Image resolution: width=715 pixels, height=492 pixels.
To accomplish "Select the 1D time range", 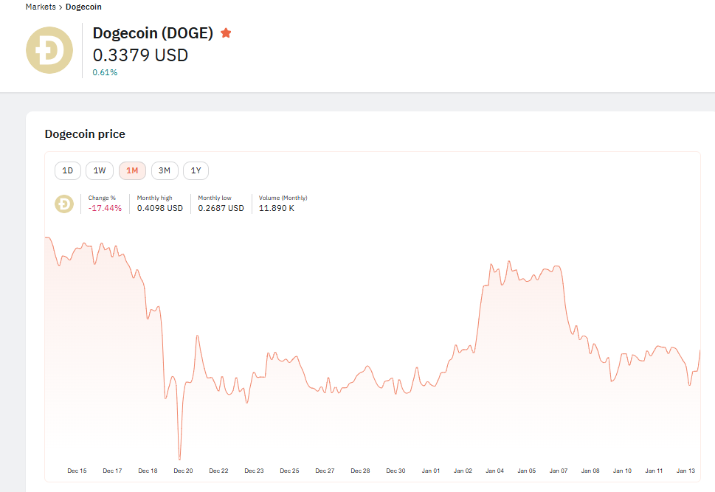I will [67, 170].
